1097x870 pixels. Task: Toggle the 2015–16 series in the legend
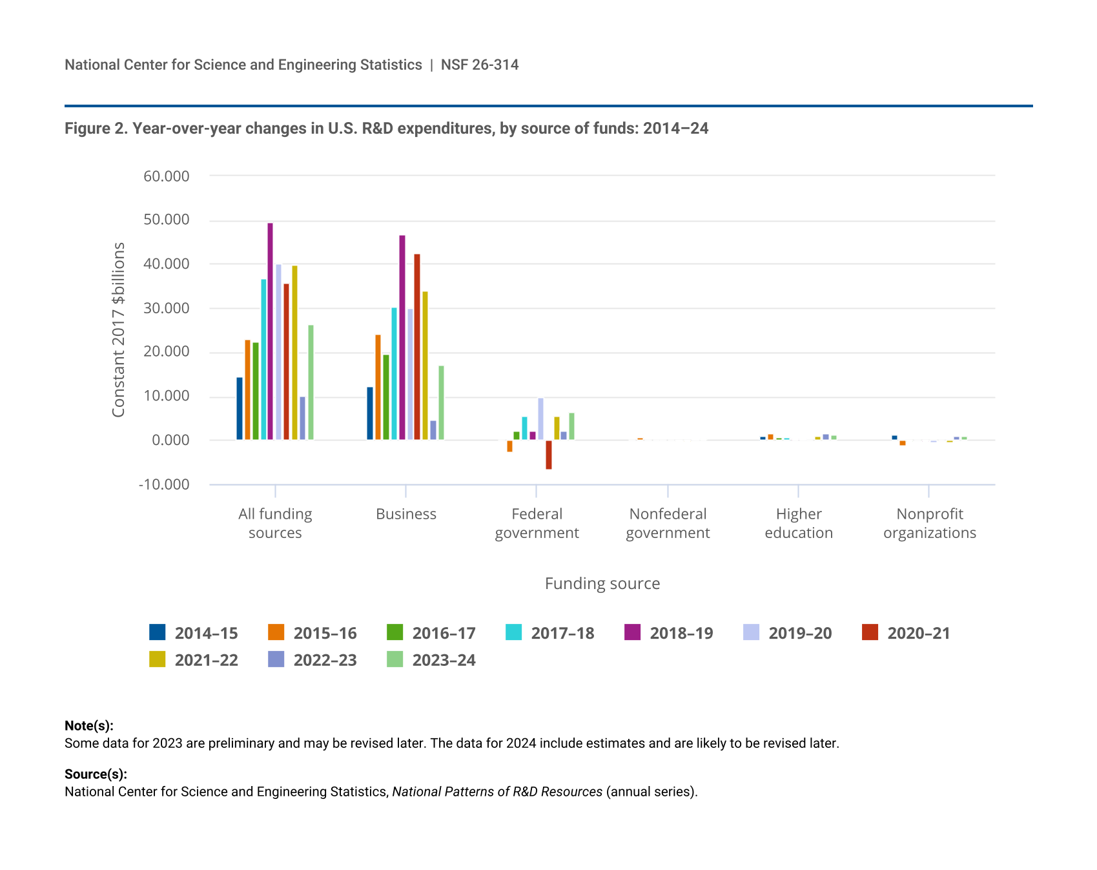tap(325, 633)
